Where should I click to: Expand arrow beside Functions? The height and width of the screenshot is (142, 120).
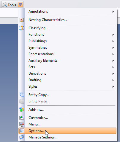[113, 35]
